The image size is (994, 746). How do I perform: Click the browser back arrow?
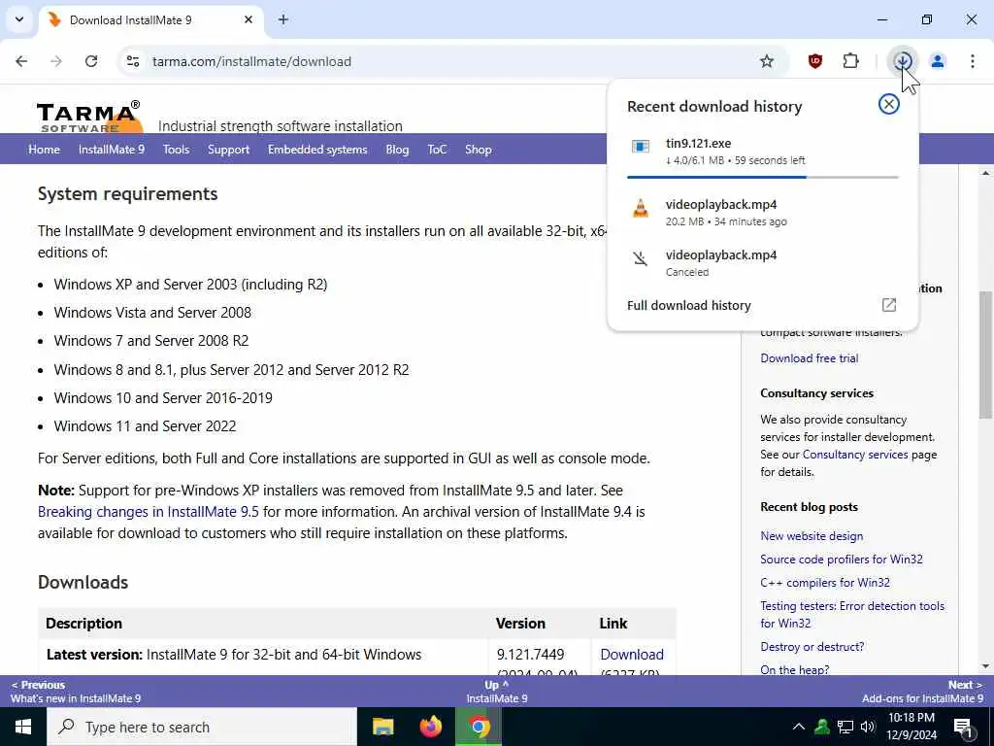(21, 61)
